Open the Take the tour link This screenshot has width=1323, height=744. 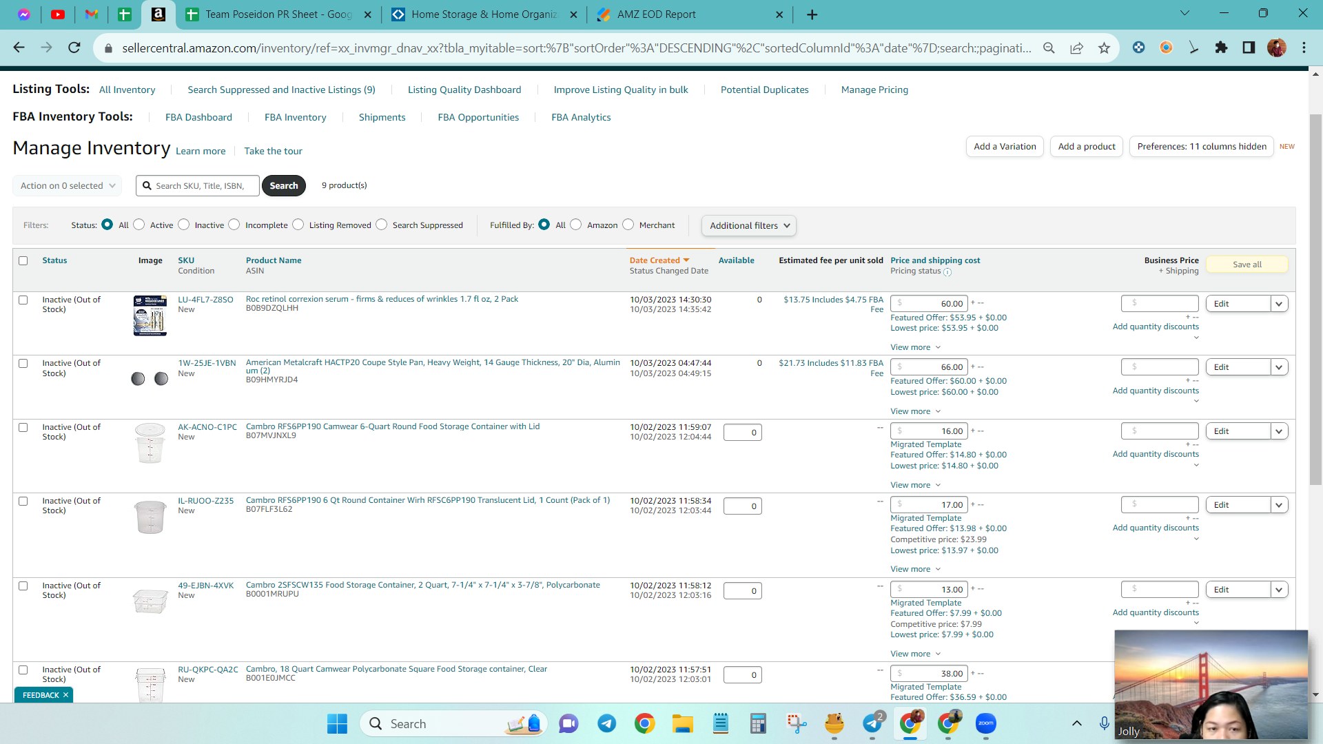coord(273,151)
